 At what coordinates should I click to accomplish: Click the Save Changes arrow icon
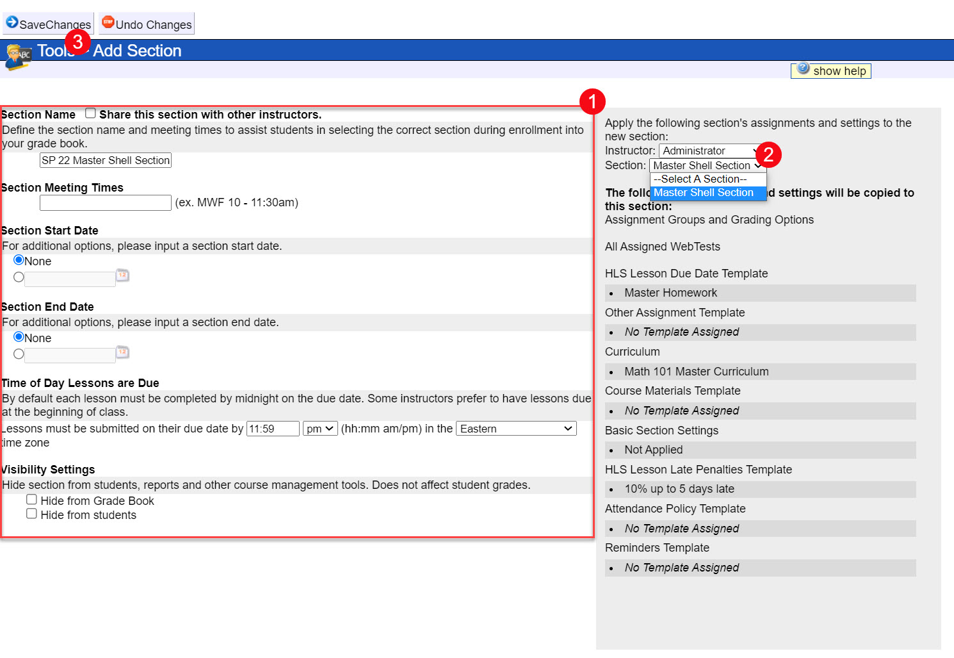point(12,22)
